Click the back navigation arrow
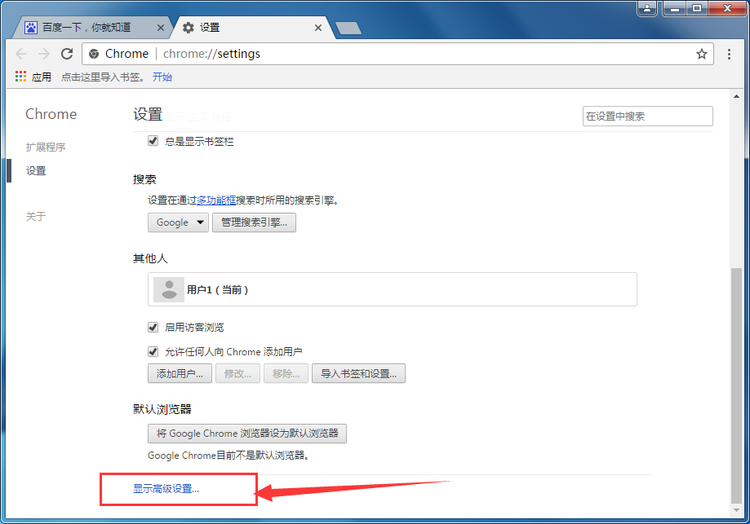The image size is (750, 524). point(21,54)
